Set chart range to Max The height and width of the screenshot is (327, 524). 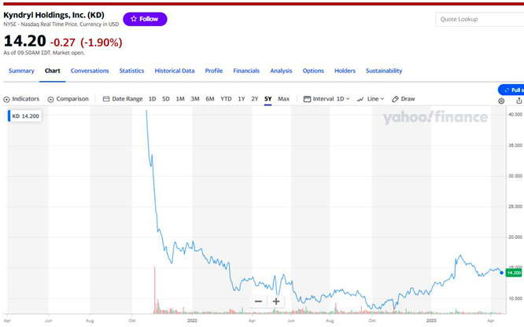(x=284, y=99)
